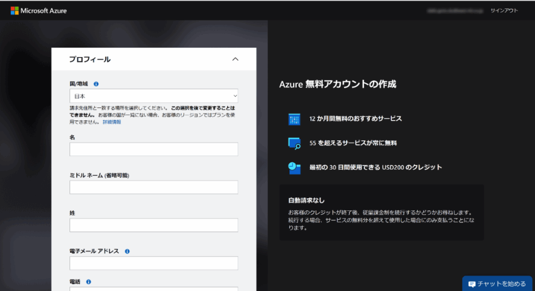Click info icon beside 電話 label
This screenshot has width=535, height=291.
pyautogui.click(x=89, y=282)
